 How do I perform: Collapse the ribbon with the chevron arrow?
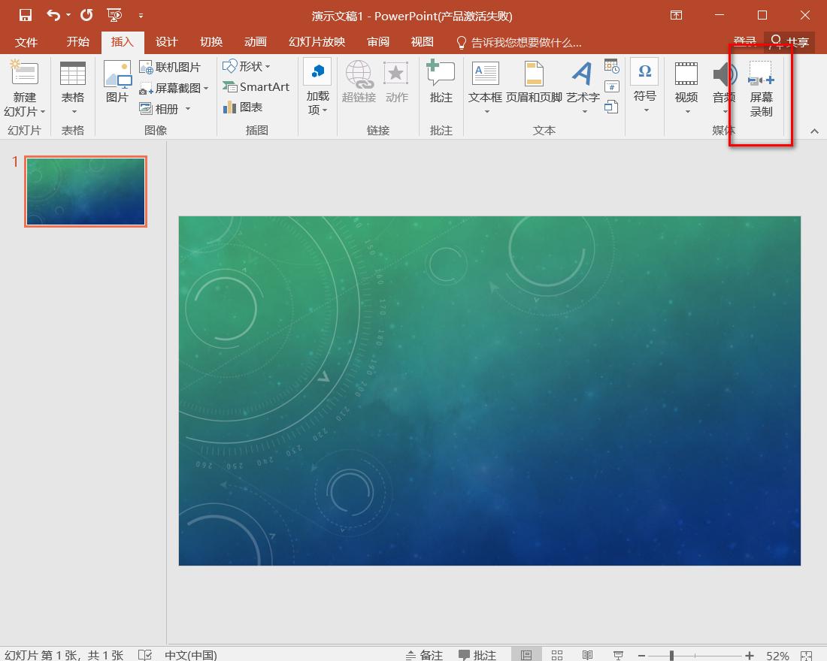pyautogui.click(x=814, y=131)
